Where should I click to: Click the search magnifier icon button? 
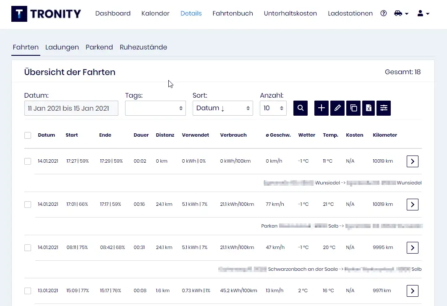[x=301, y=108]
